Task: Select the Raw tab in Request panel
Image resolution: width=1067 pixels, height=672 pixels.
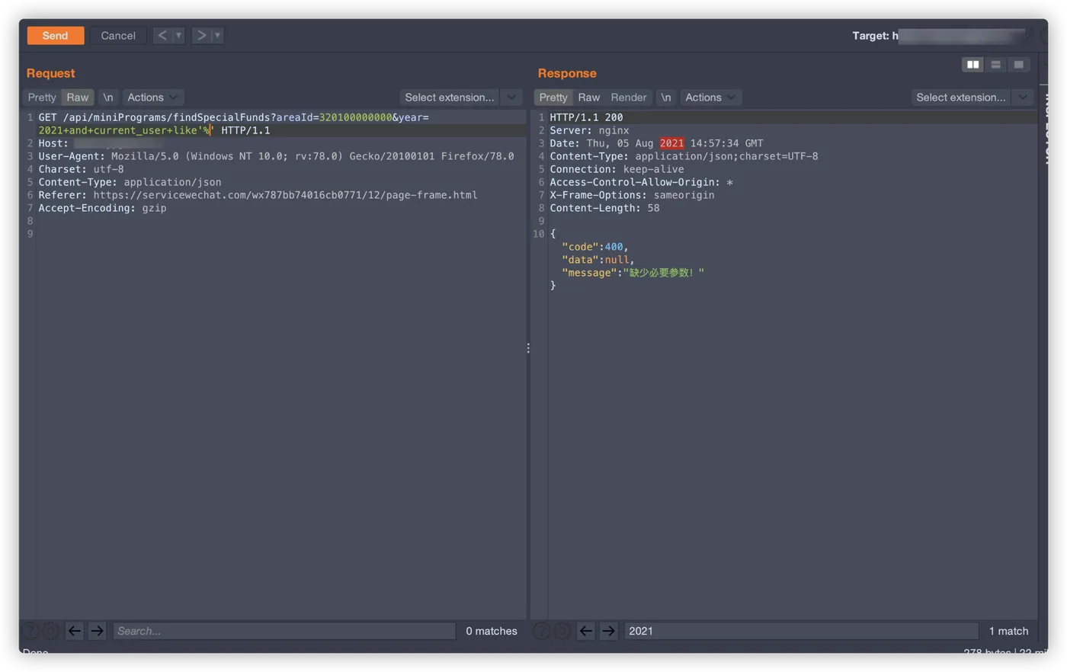Action: [78, 98]
